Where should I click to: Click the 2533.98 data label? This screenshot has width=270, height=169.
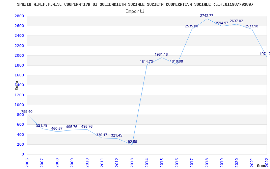pyautogui.click(x=251, y=26)
